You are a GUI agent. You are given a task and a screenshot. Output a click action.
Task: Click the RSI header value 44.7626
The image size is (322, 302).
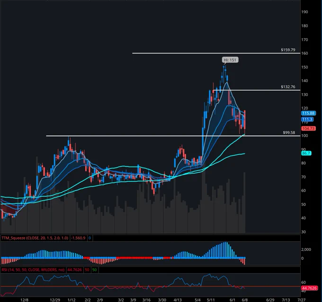point(74,270)
